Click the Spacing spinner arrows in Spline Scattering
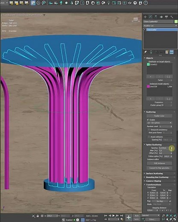 [172, 148]
